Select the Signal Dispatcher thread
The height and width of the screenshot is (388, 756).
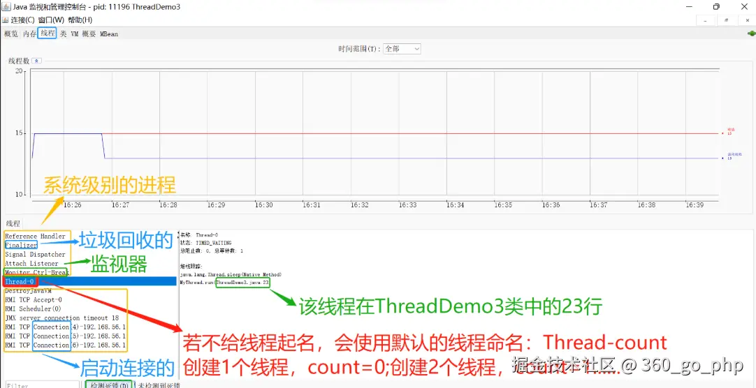(35, 254)
